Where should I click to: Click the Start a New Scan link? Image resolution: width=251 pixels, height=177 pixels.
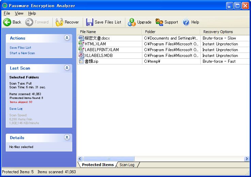pyautogui.click(x=22, y=53)
